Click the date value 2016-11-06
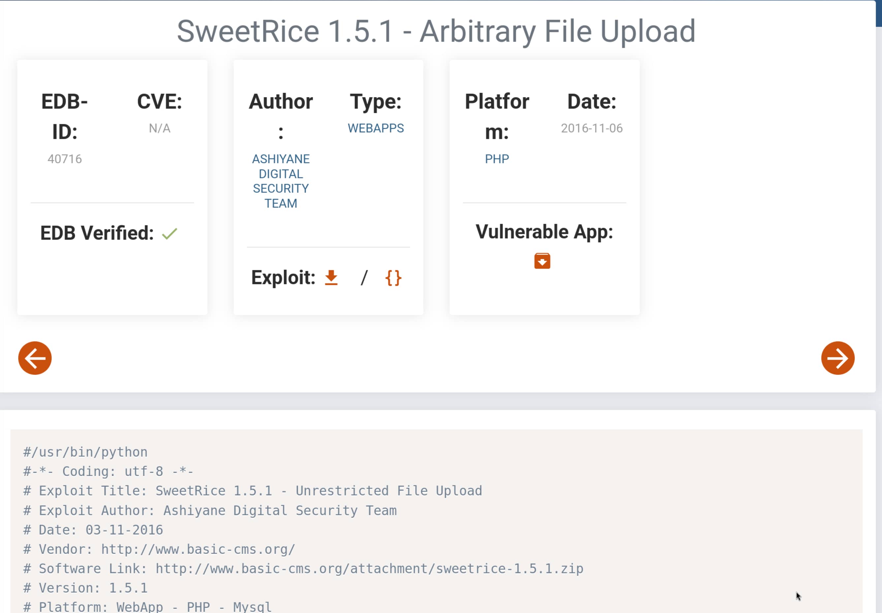The height and width of the screenshot is (613, 882). (x=591, y=128)
